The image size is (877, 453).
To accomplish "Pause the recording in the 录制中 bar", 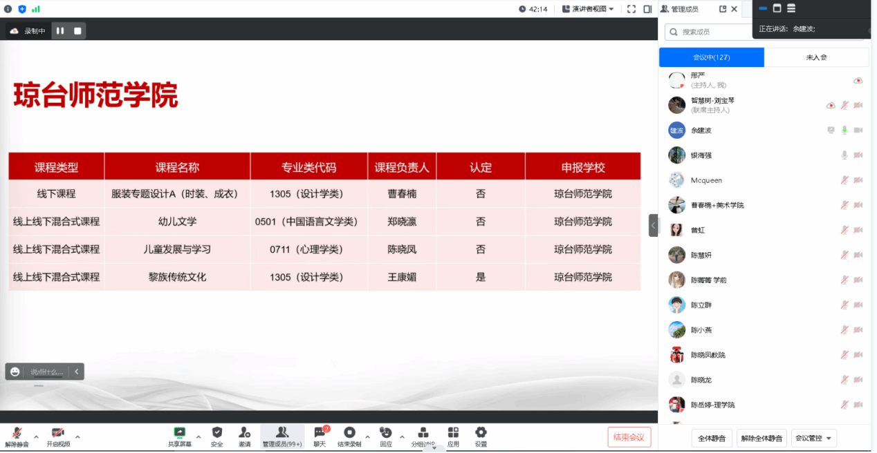I will [60, 30].
